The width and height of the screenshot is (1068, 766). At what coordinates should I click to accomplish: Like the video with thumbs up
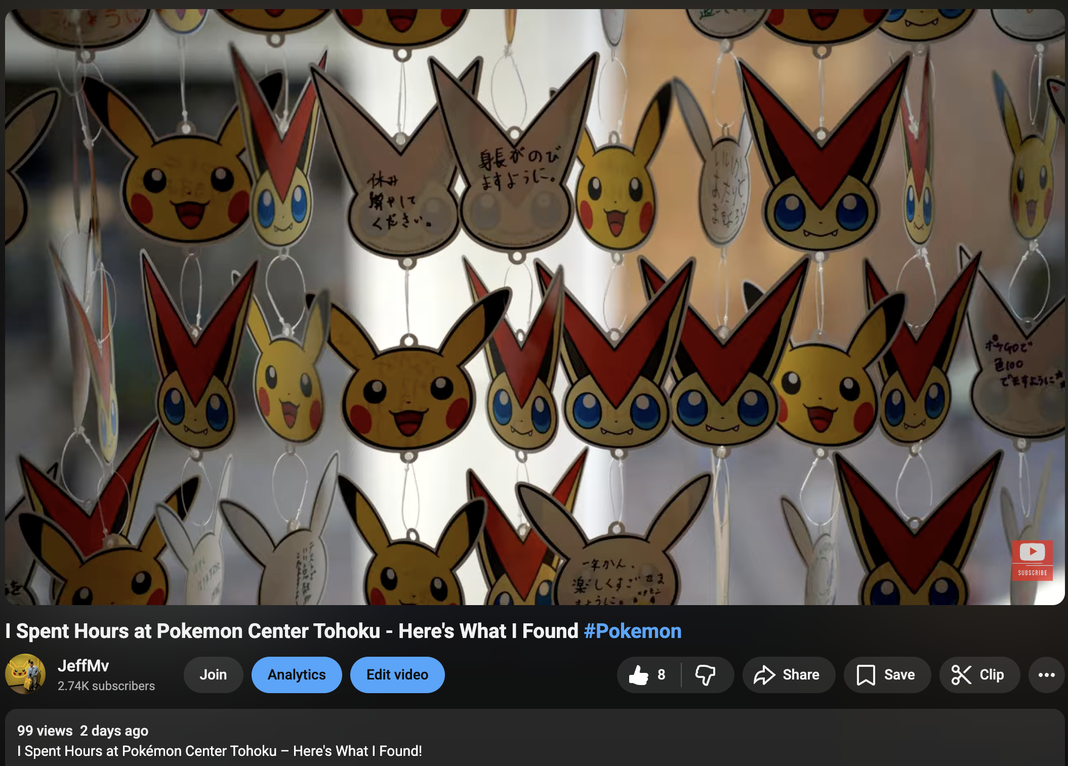point(649,675)
